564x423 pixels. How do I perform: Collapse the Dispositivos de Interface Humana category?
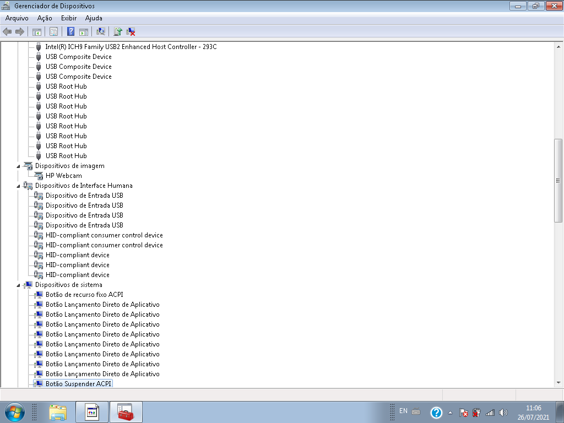click(18, 186)
